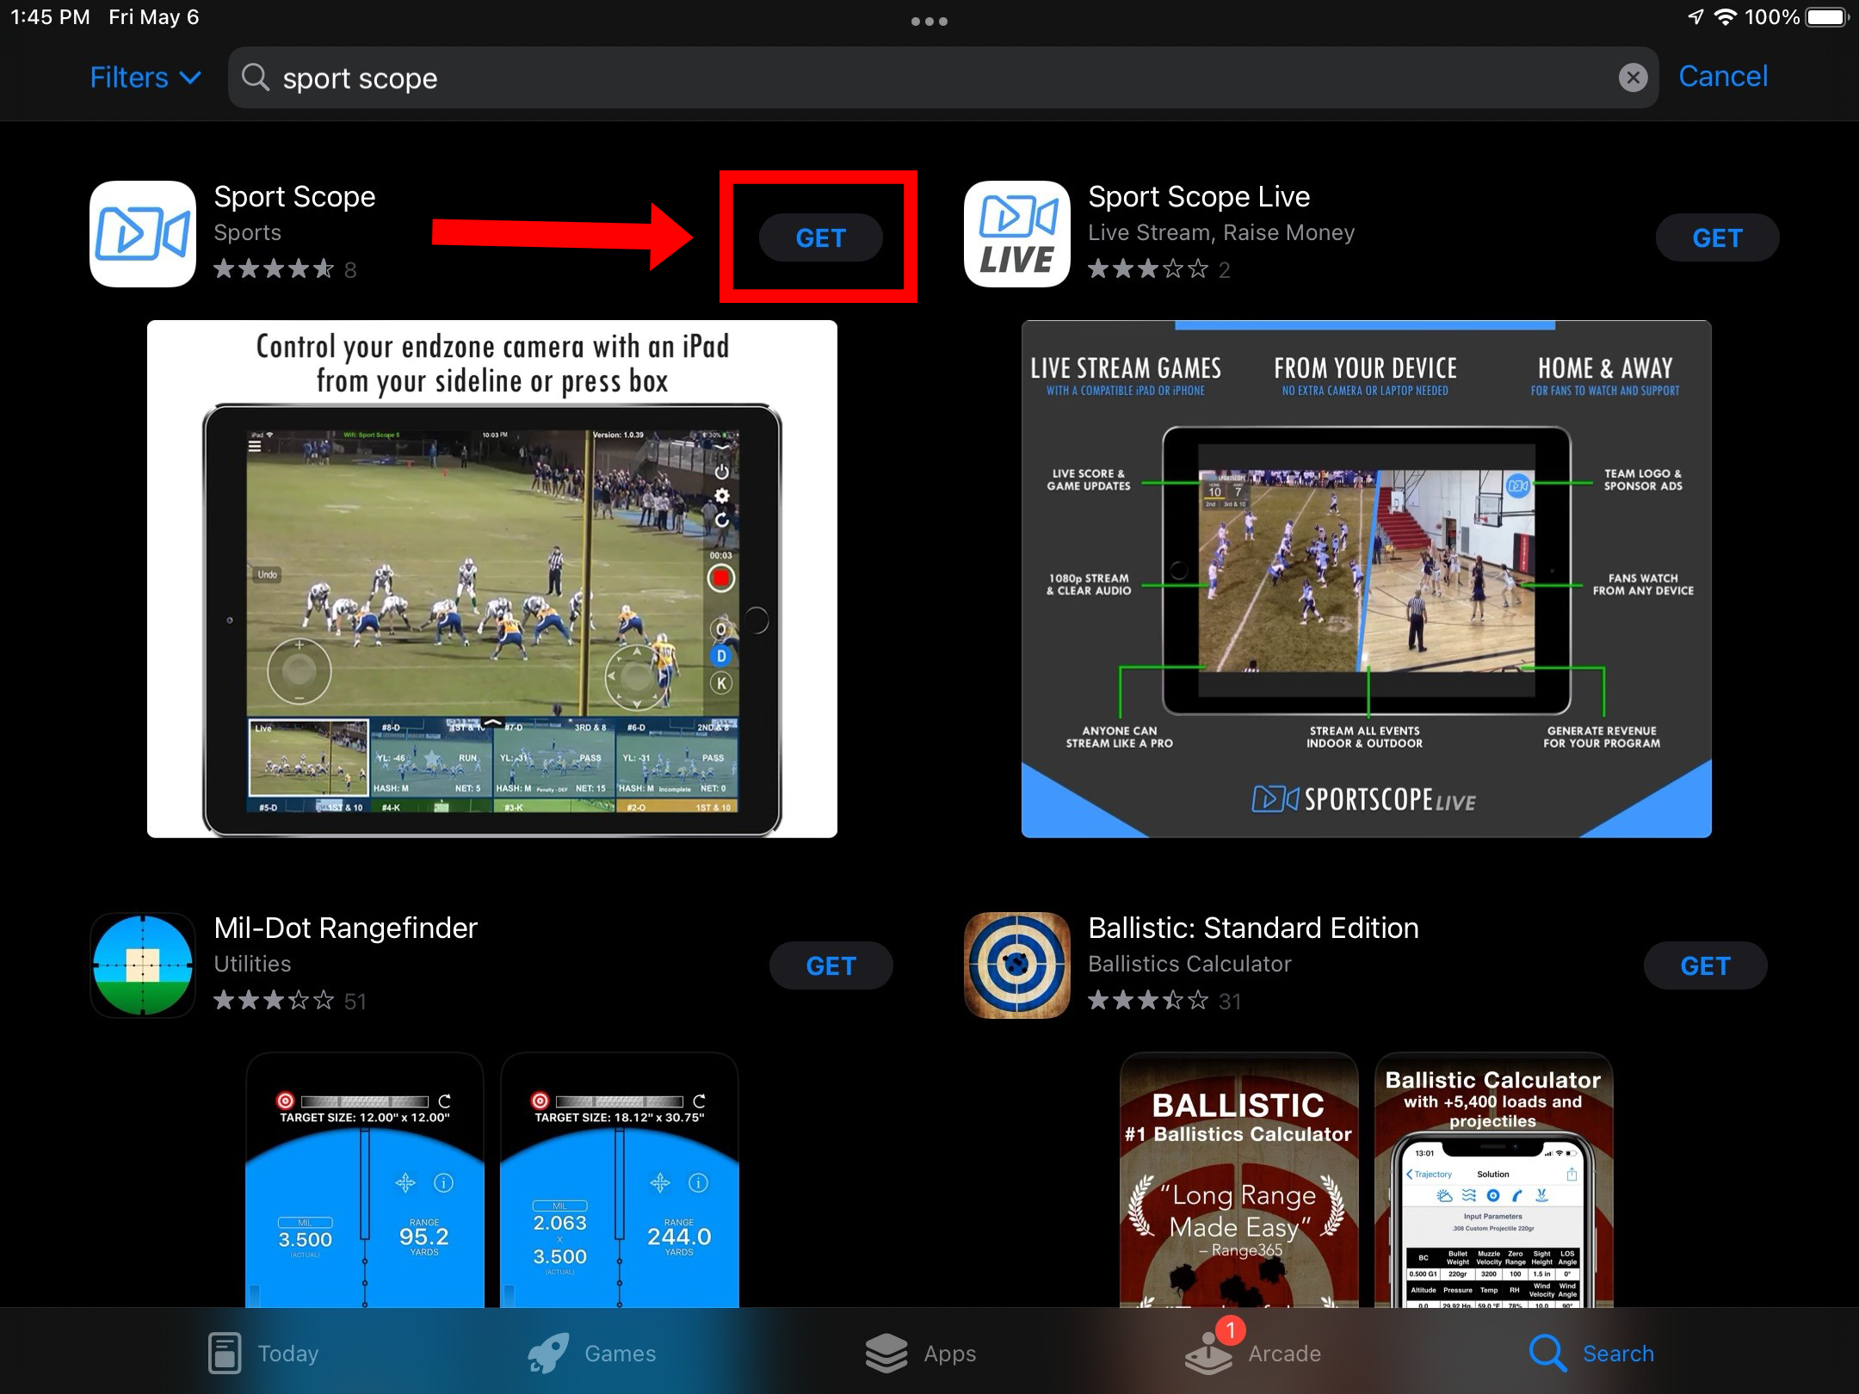Open the Sport Scope Live title
Image resolution: width=1859 pixels, height=1394 pixels.
point(1199,197)
